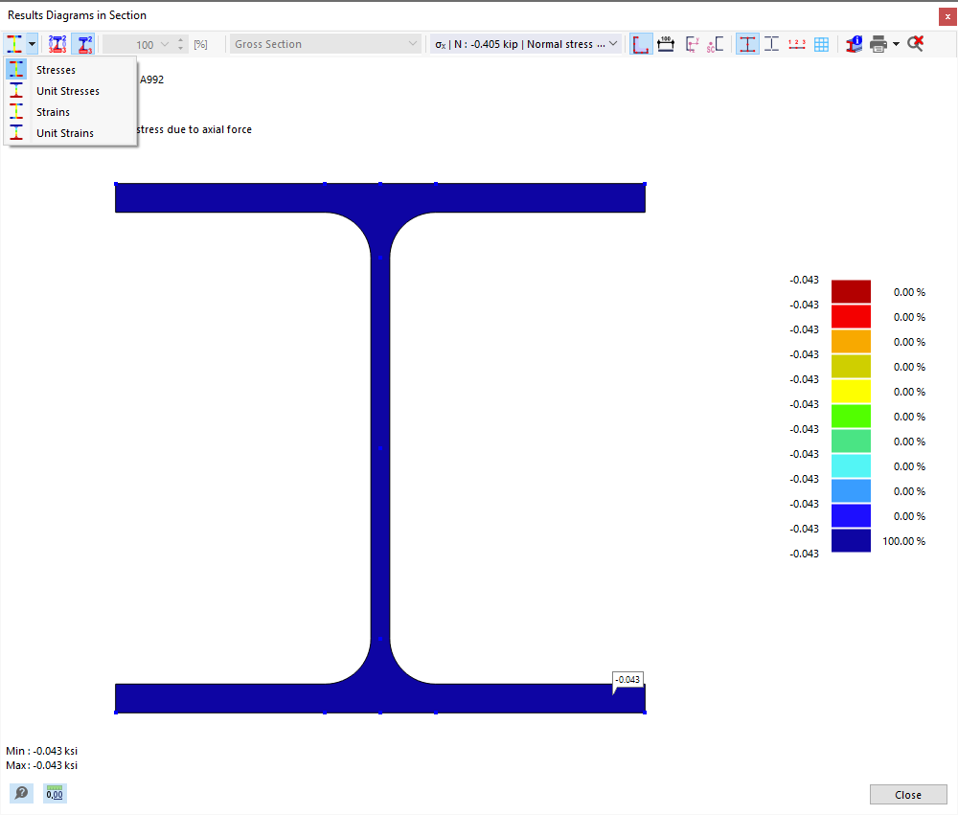The height and width of the screenshot is (815, 958).
Task: Toggle the section contour display button
Action: pos(641,44)
